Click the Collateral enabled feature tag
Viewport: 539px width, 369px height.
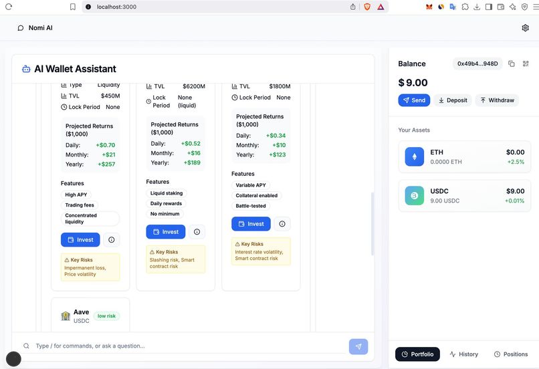pyautogui.click(x=256, y=195)
